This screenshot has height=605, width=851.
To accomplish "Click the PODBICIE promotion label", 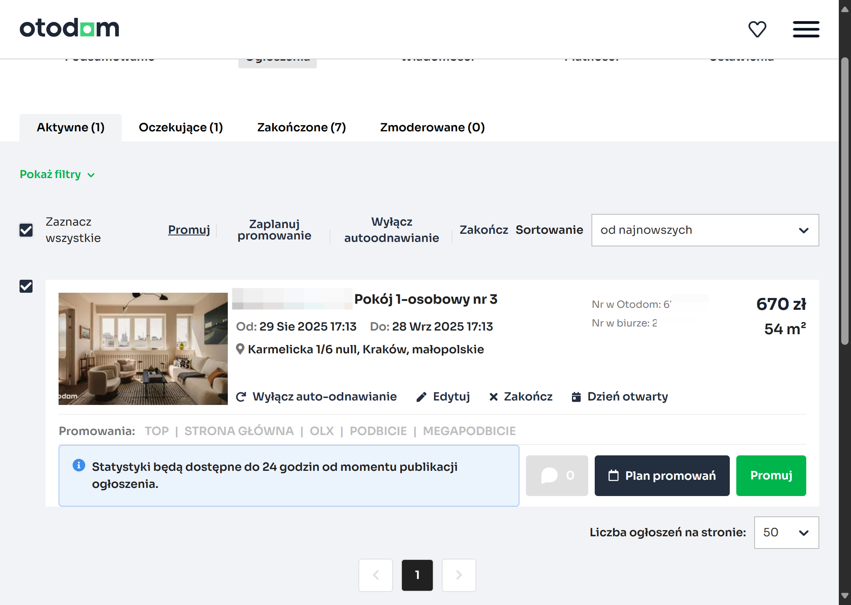I will tap(378, 431).
